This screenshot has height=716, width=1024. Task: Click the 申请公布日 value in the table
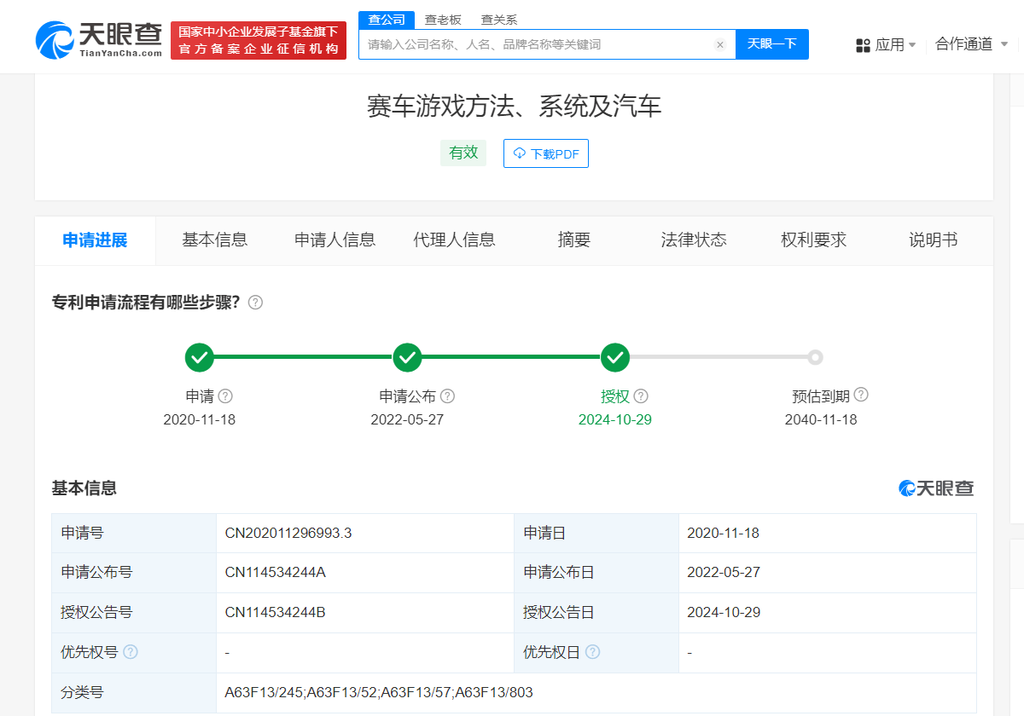coord(724,573)
